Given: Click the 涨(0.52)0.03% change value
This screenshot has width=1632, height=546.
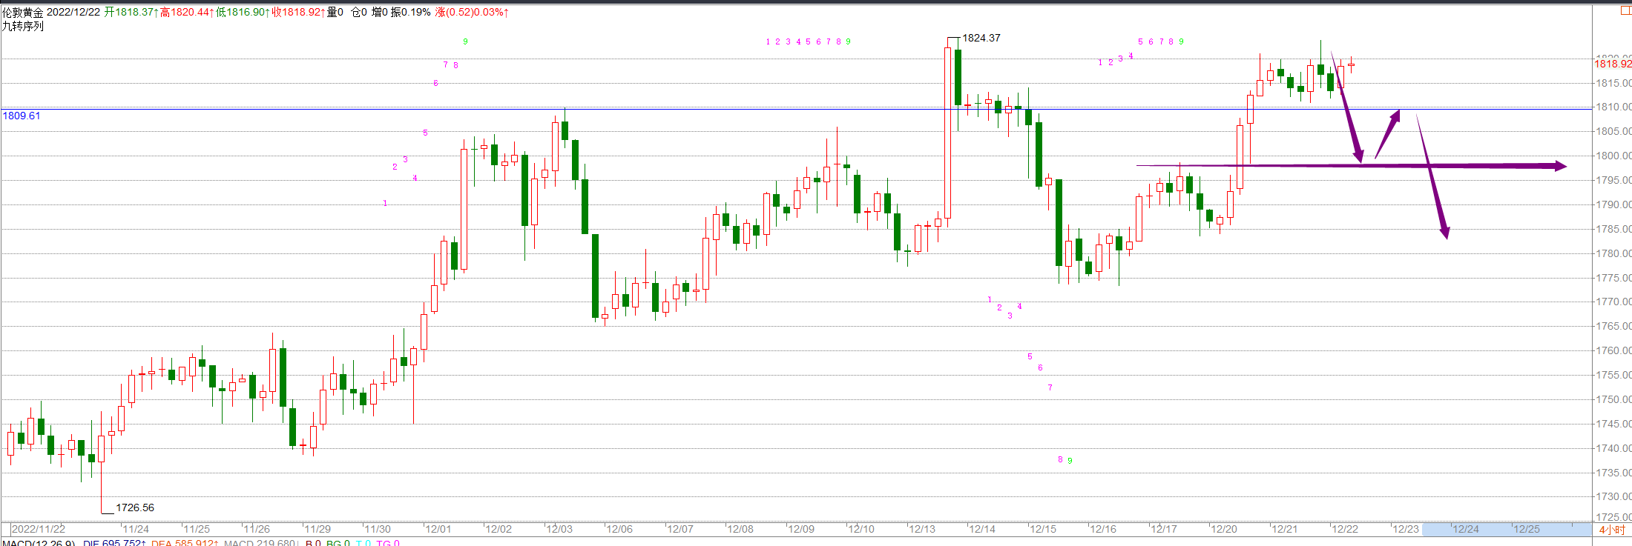Looking at the screenshot, I should tap(472, 13).
